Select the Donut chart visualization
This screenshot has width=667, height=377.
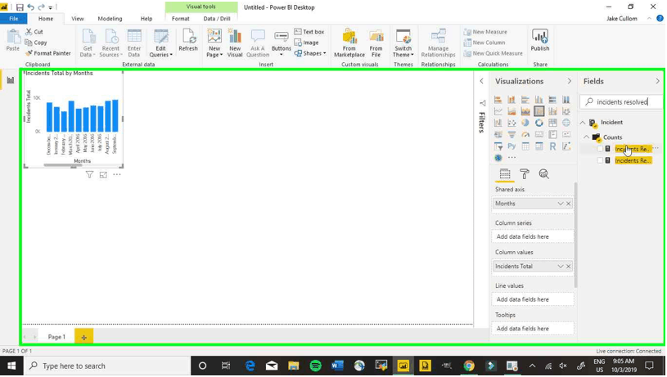pos(539,123)
